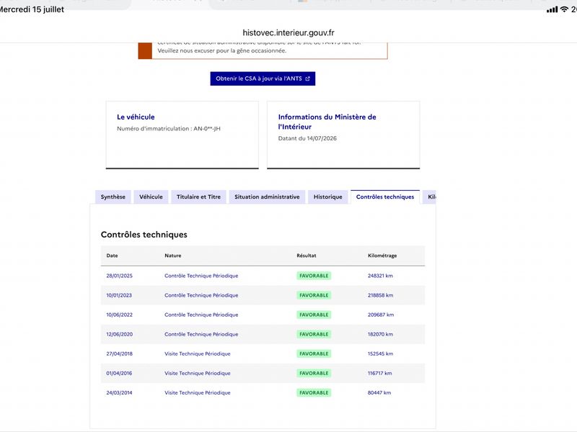Open the partially visible Kilométrage tab
Viewport: 577px width, 432px height.
[429, 197]
